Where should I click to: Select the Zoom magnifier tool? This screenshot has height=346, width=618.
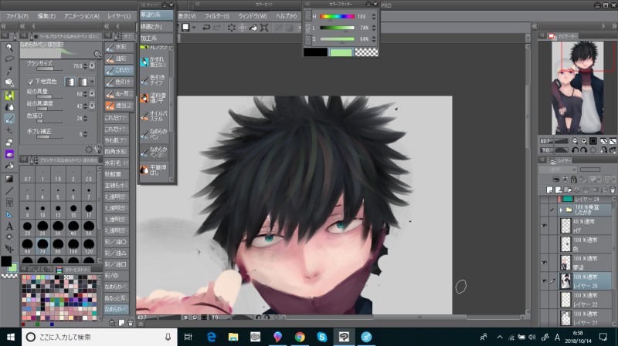(x=9, y=47)
